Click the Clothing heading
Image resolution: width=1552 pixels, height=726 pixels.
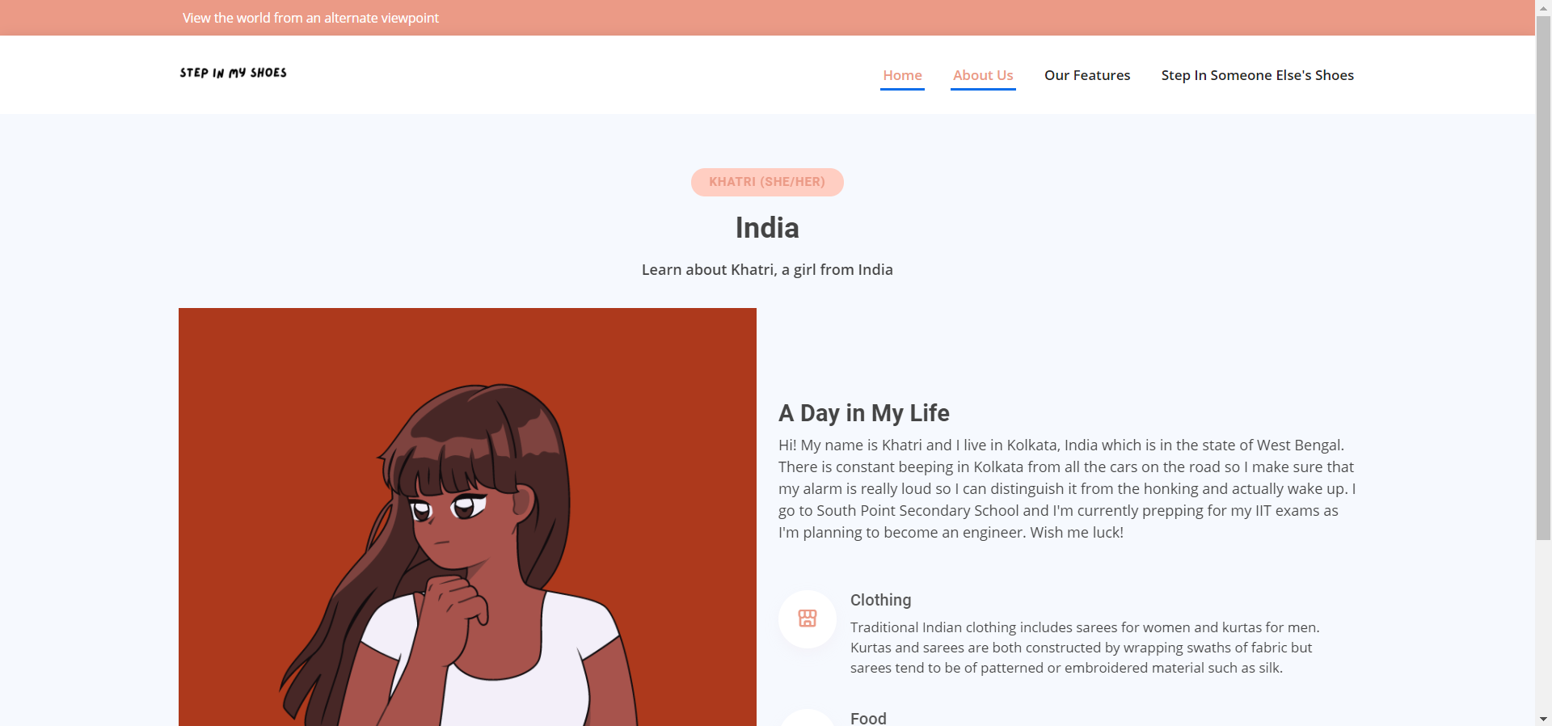coord(880,600)
